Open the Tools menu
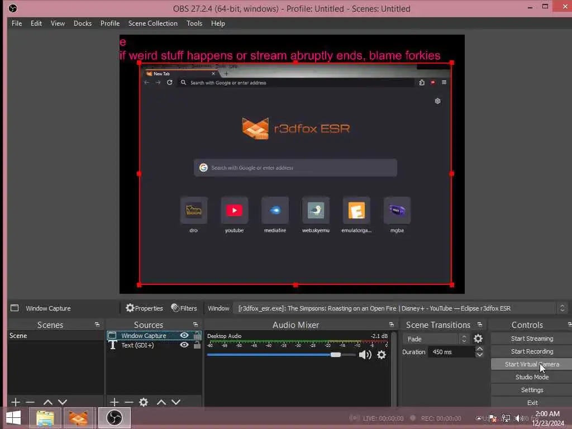Screen dimensions: 572x429 click(x=194, y=23)
